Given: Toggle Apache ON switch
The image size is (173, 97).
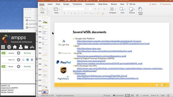Looking at the screenshot, I should pos(4,53).
